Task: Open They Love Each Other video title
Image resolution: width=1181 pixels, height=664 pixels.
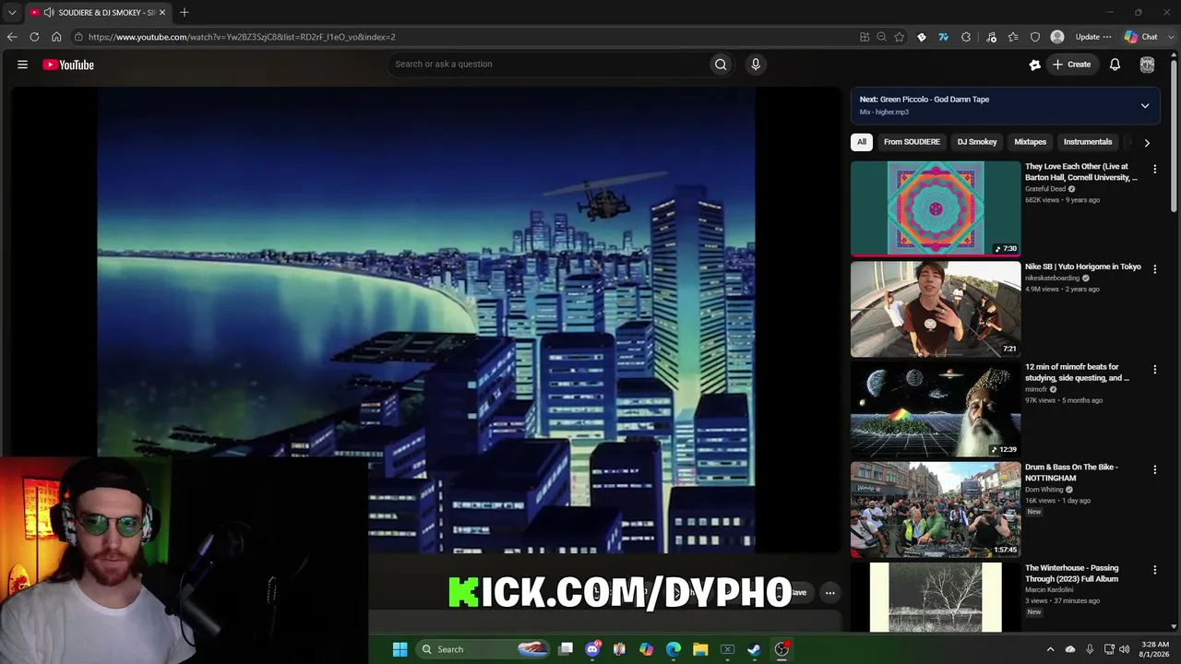Action: (x=1080, y=172)
